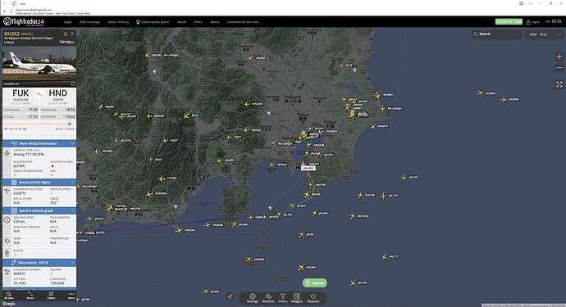
Task: Select the HAL459 aircraft icon
Action: click(247, 104)
